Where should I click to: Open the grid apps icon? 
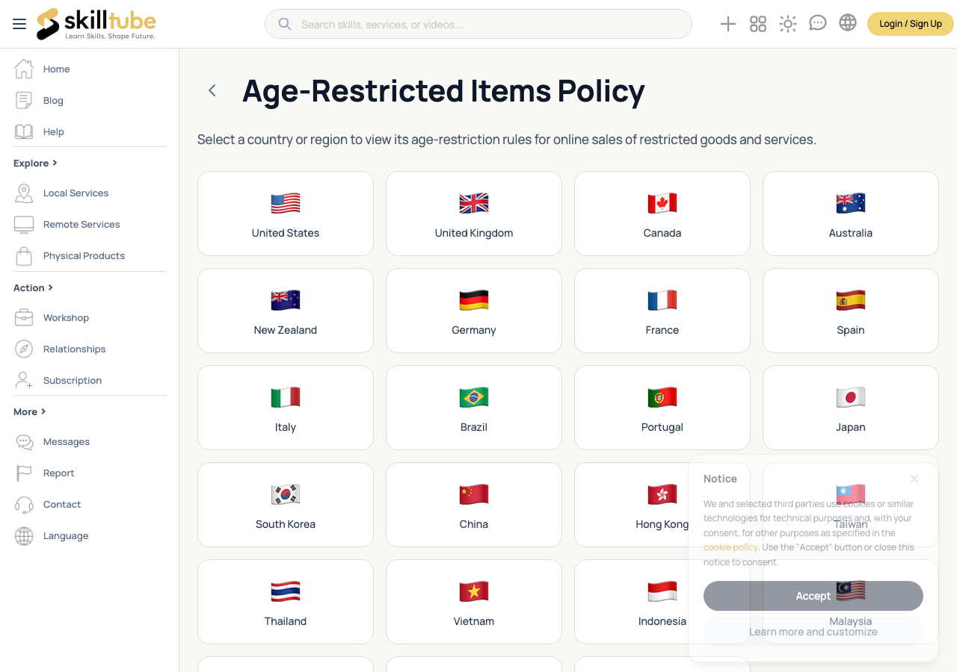coord(758,24)
